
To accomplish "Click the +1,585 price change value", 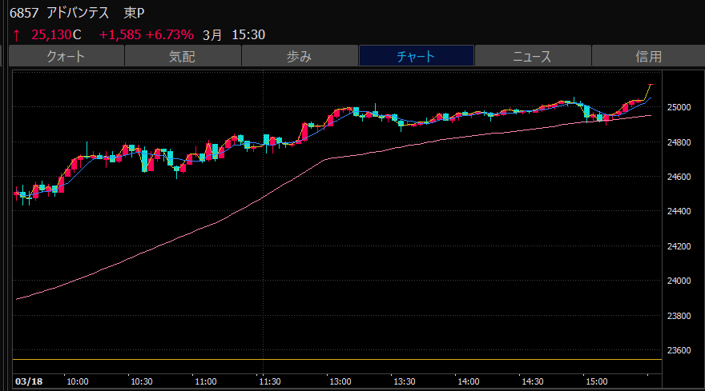I will pos(120,35).
